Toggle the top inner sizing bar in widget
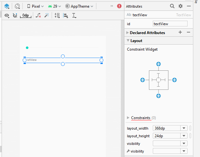 159,75
